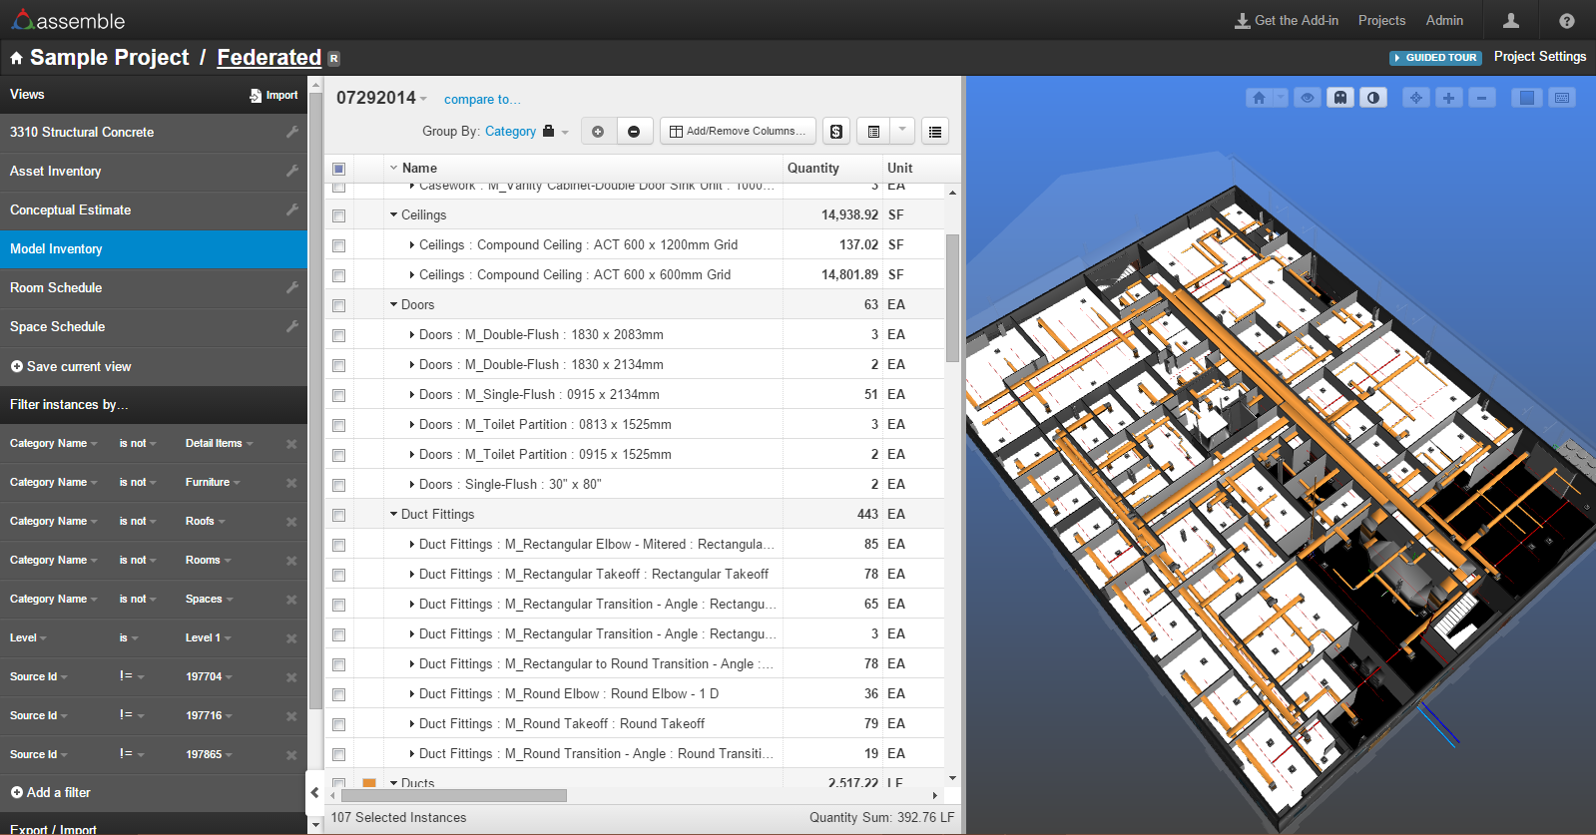This screenshot has width=1596, height=835.
Task: Open the Group By Category dropdown arrow
Action: (565, 132)
